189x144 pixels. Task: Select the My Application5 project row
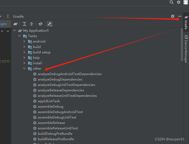click(36, 31)
